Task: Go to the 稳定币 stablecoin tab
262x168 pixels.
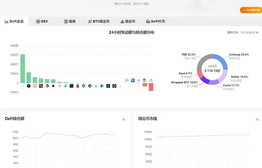Action: click(128, 22)
